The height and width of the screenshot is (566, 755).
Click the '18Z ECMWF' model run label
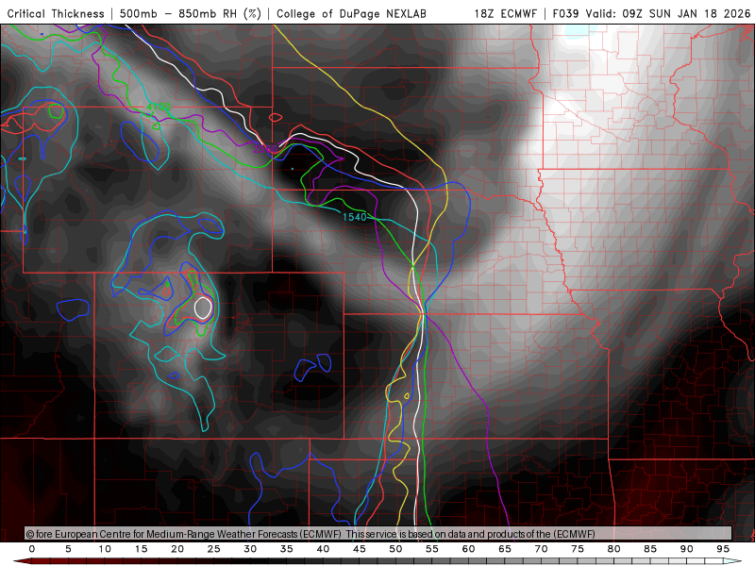pyautogui.click(x=505, y=14)
